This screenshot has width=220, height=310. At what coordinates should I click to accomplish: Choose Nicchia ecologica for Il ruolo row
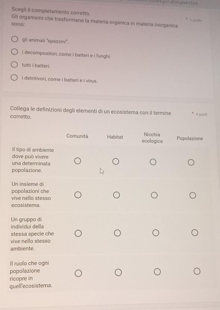tap(157, 272)
